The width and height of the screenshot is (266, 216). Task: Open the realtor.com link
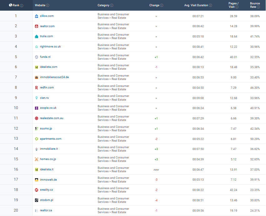47,26
